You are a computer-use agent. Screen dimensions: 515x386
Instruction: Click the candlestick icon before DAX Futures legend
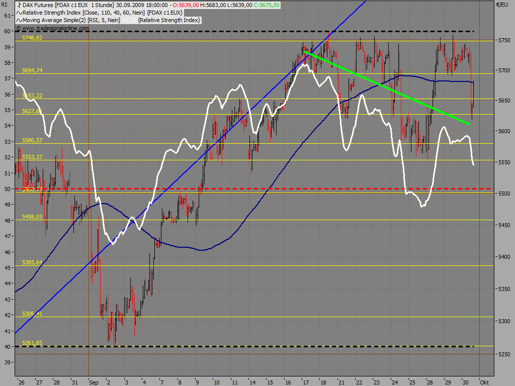point(19,5)
